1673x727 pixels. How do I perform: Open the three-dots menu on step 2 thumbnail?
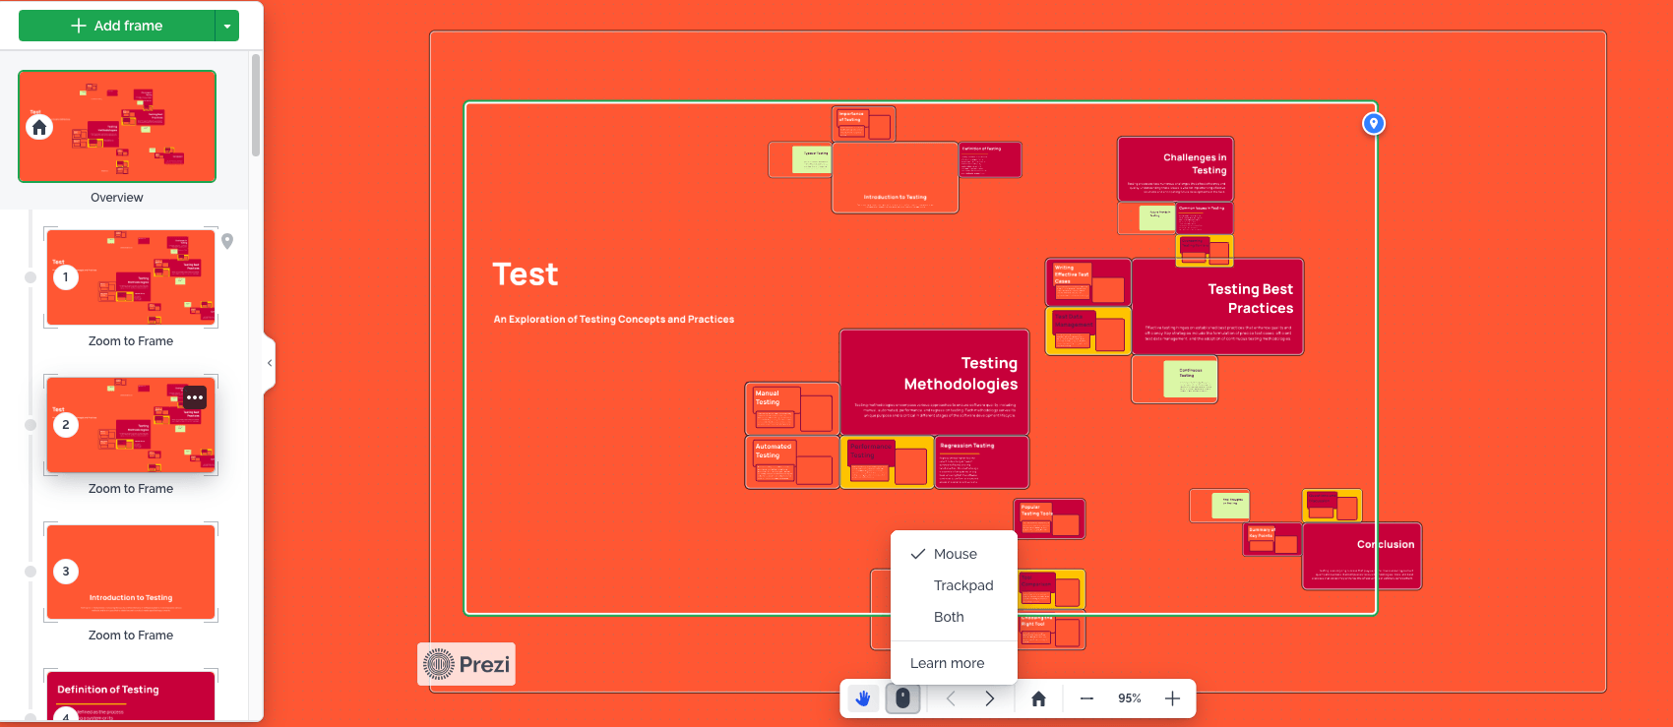(195, 397)
